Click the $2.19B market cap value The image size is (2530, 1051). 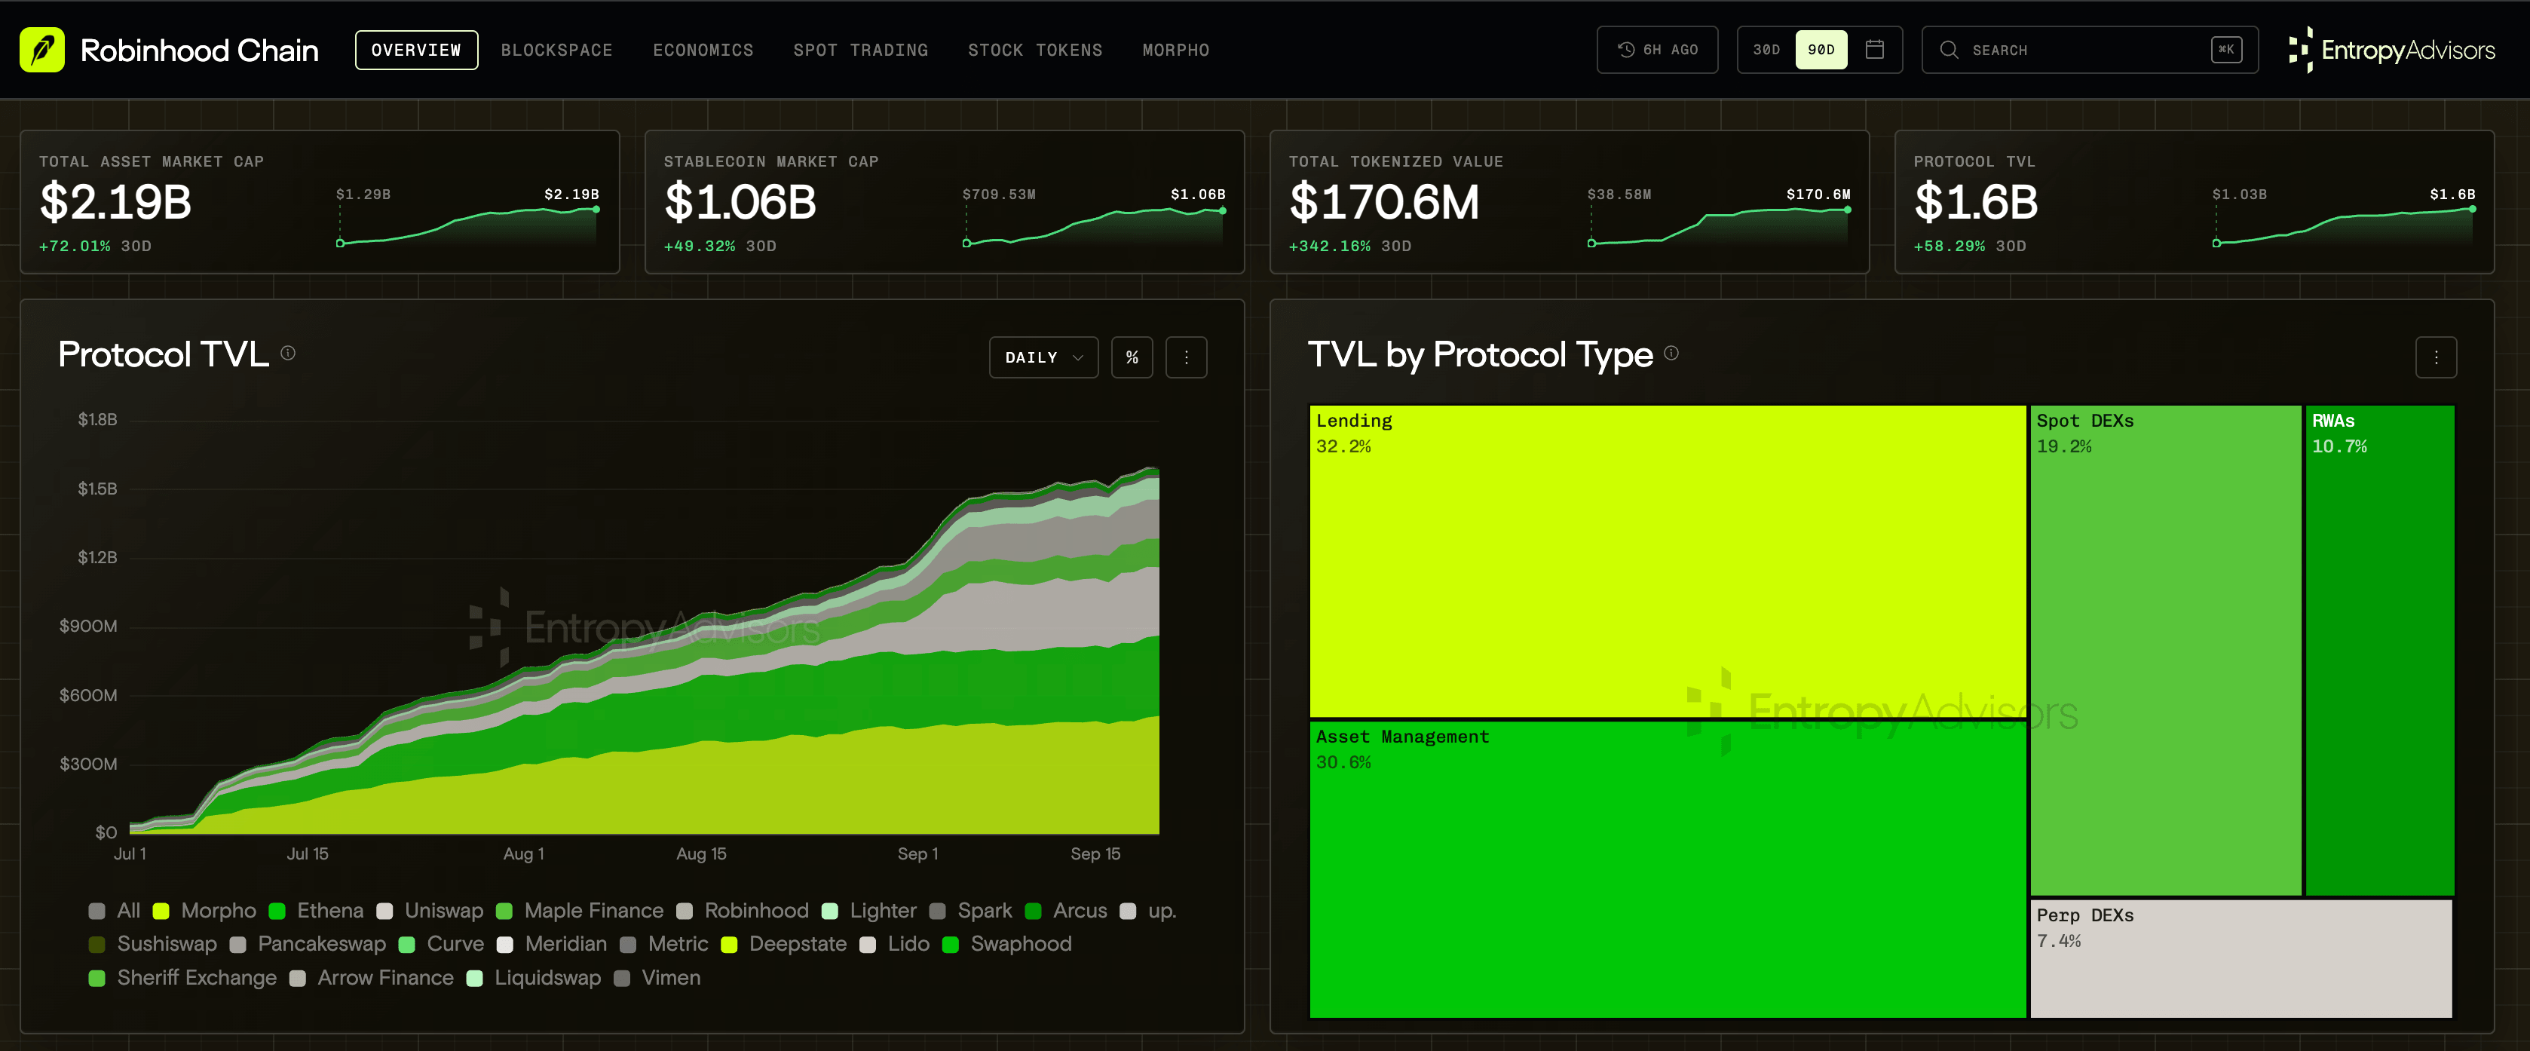click(116, 202)
